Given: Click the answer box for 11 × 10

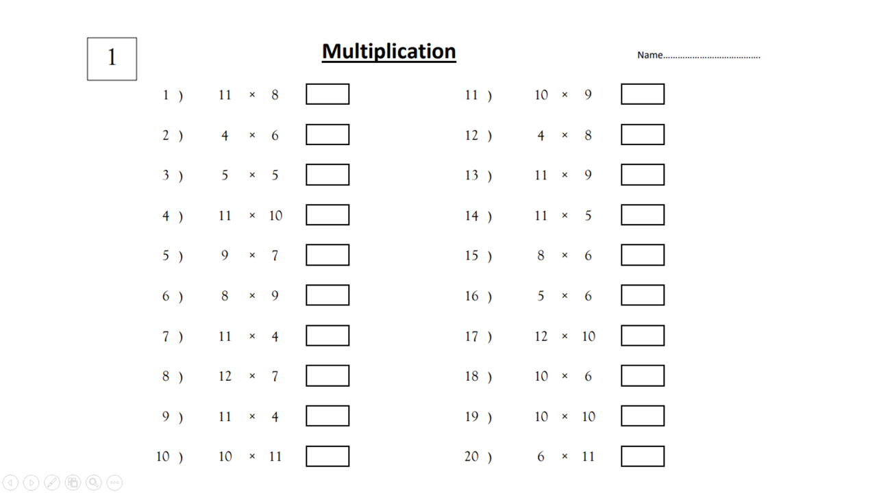Looking at the screenshot, I should pos(328,214).
